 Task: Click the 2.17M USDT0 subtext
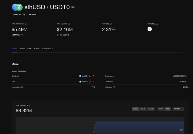(63, 35)
